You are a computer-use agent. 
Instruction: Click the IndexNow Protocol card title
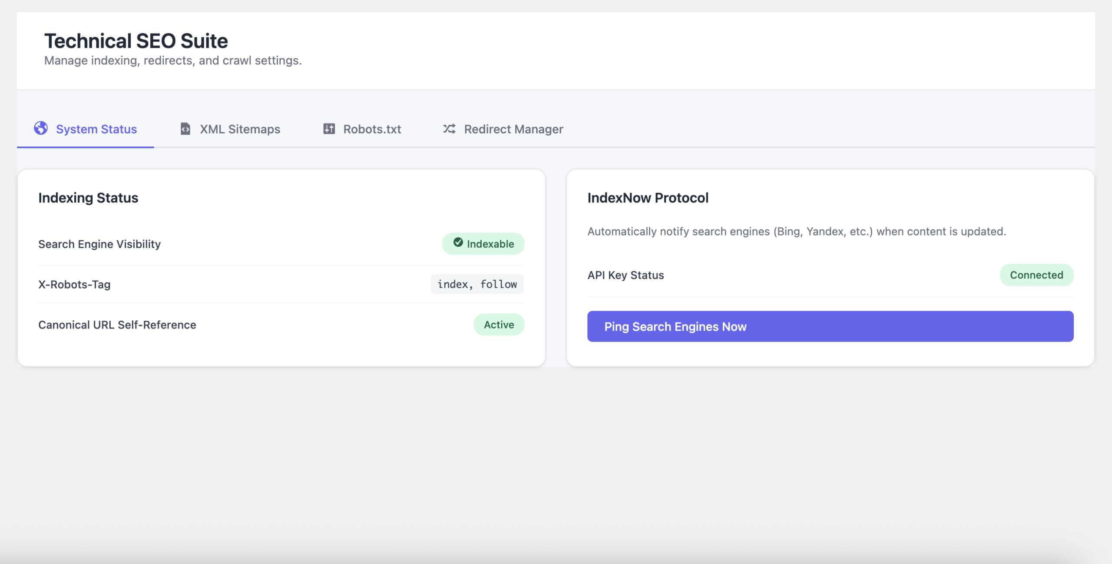(x=648, y=198)
